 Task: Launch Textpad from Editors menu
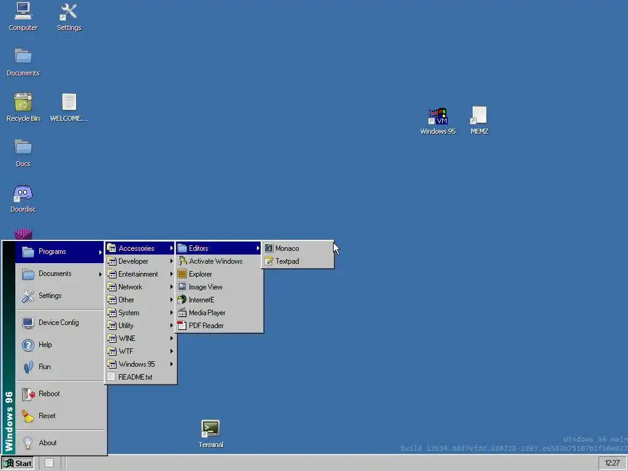tap(297, 261)
